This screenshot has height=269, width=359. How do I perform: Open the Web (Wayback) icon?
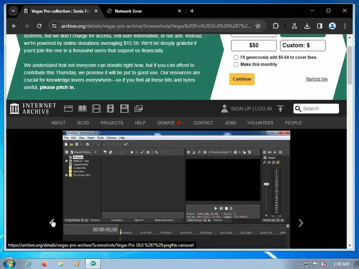pos(68,109)
